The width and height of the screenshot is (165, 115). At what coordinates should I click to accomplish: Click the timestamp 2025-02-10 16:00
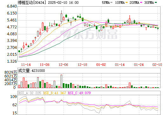63,3
